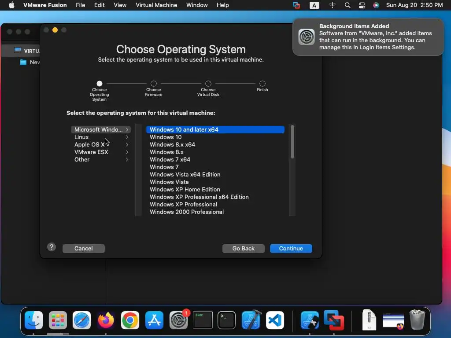Select Windows 8.x in the list
Image resolution: width=451 pixels, height=338 pixels.
click(x=215, y=152)
